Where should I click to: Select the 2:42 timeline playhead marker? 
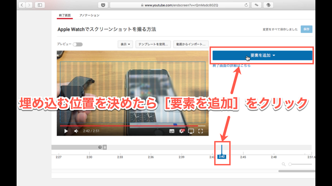coord(222,157)
